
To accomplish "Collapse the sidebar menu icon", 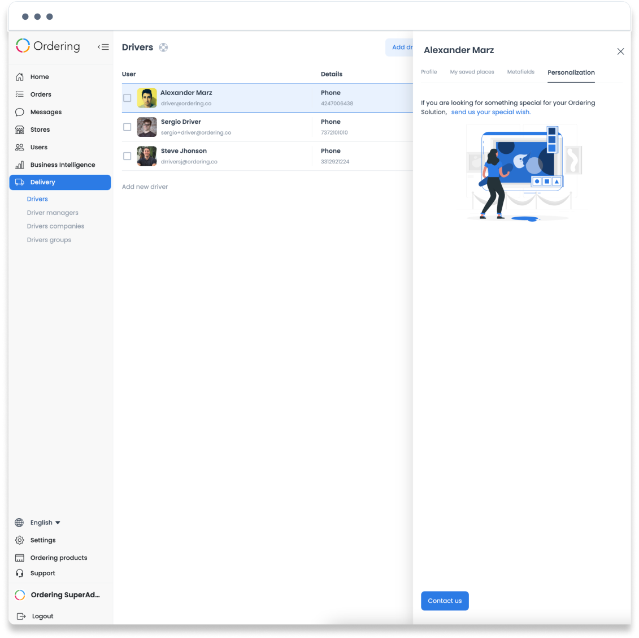I will tap(103, 47).
